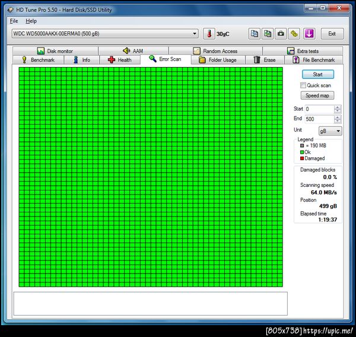
Task: Click the 64.0 MB/s scanning speed value
Action: click(324, 193)
